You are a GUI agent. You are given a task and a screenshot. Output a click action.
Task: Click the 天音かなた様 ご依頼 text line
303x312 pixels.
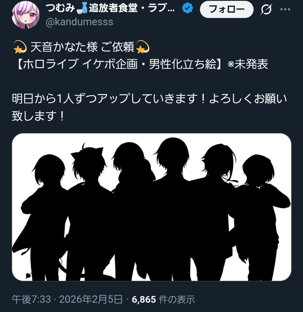(x=82, y=47)
